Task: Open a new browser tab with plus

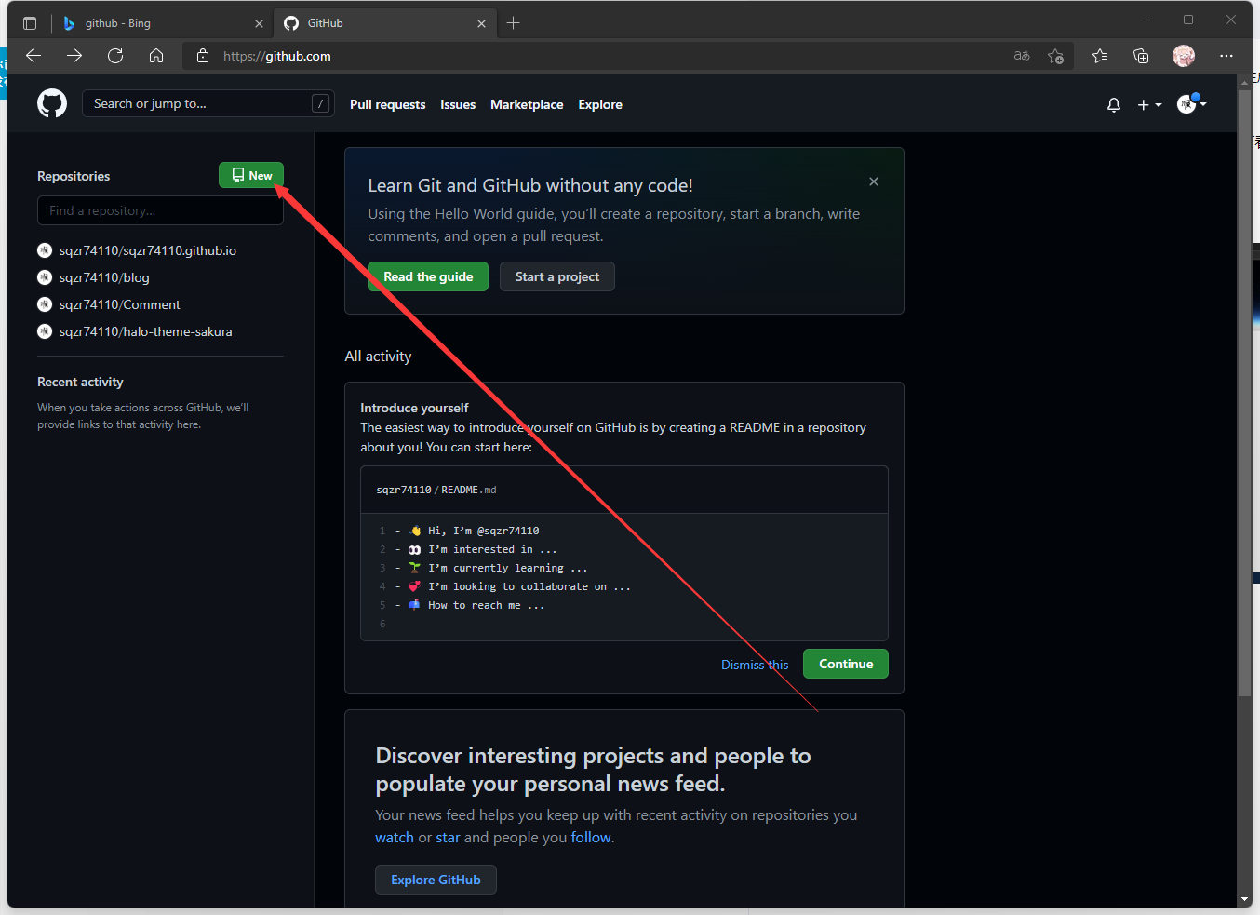Action: point(513,23)
